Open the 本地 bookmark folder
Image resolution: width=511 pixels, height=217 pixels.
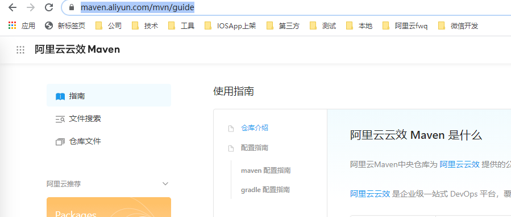(x=359, y=25)
